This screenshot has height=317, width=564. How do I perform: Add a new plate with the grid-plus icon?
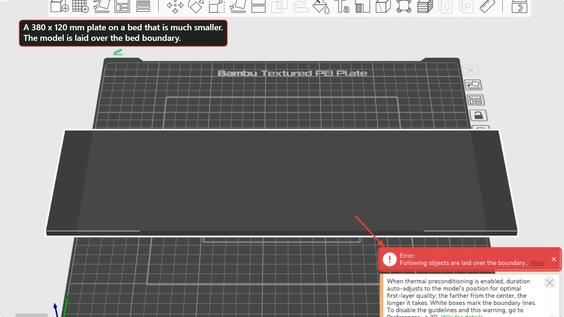80,6
